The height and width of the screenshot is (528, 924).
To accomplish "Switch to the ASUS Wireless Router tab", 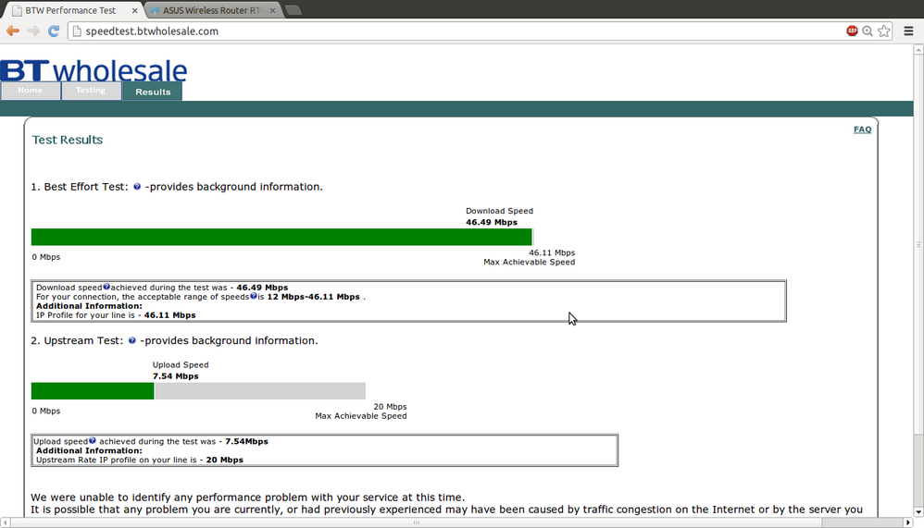I will [x=213, y=10].
